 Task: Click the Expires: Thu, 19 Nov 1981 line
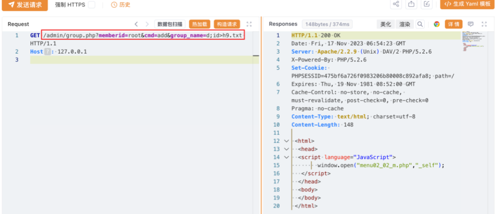click(x=353, y=84)
